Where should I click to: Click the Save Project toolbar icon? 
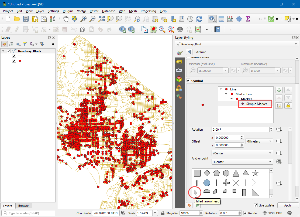point(26,19)
